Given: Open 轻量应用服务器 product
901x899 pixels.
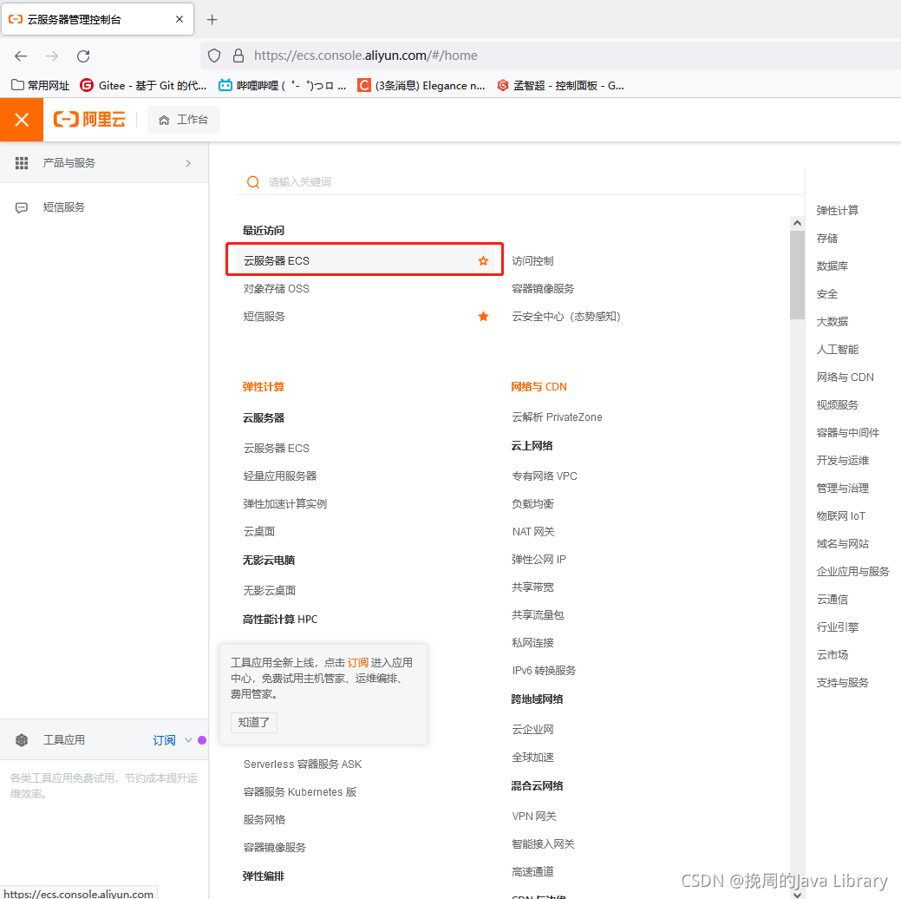Looking at the screenshot, I should 280,476.
